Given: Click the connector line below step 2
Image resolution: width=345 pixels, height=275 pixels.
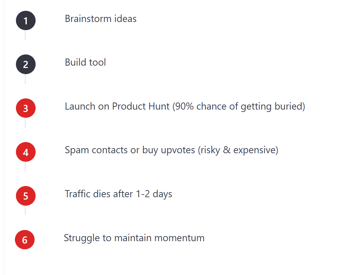Looking at the screenshot, I should point(25,79).
